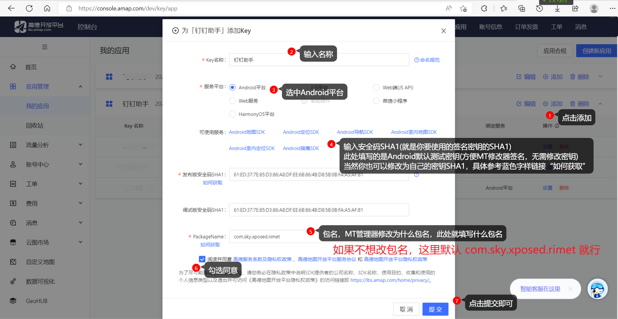Add page to favorites star icon
The height and width of the screenshot is (319, 618).
[463, 8]
